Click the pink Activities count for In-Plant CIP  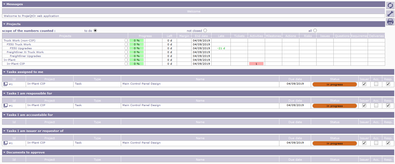tap(256, 64)
